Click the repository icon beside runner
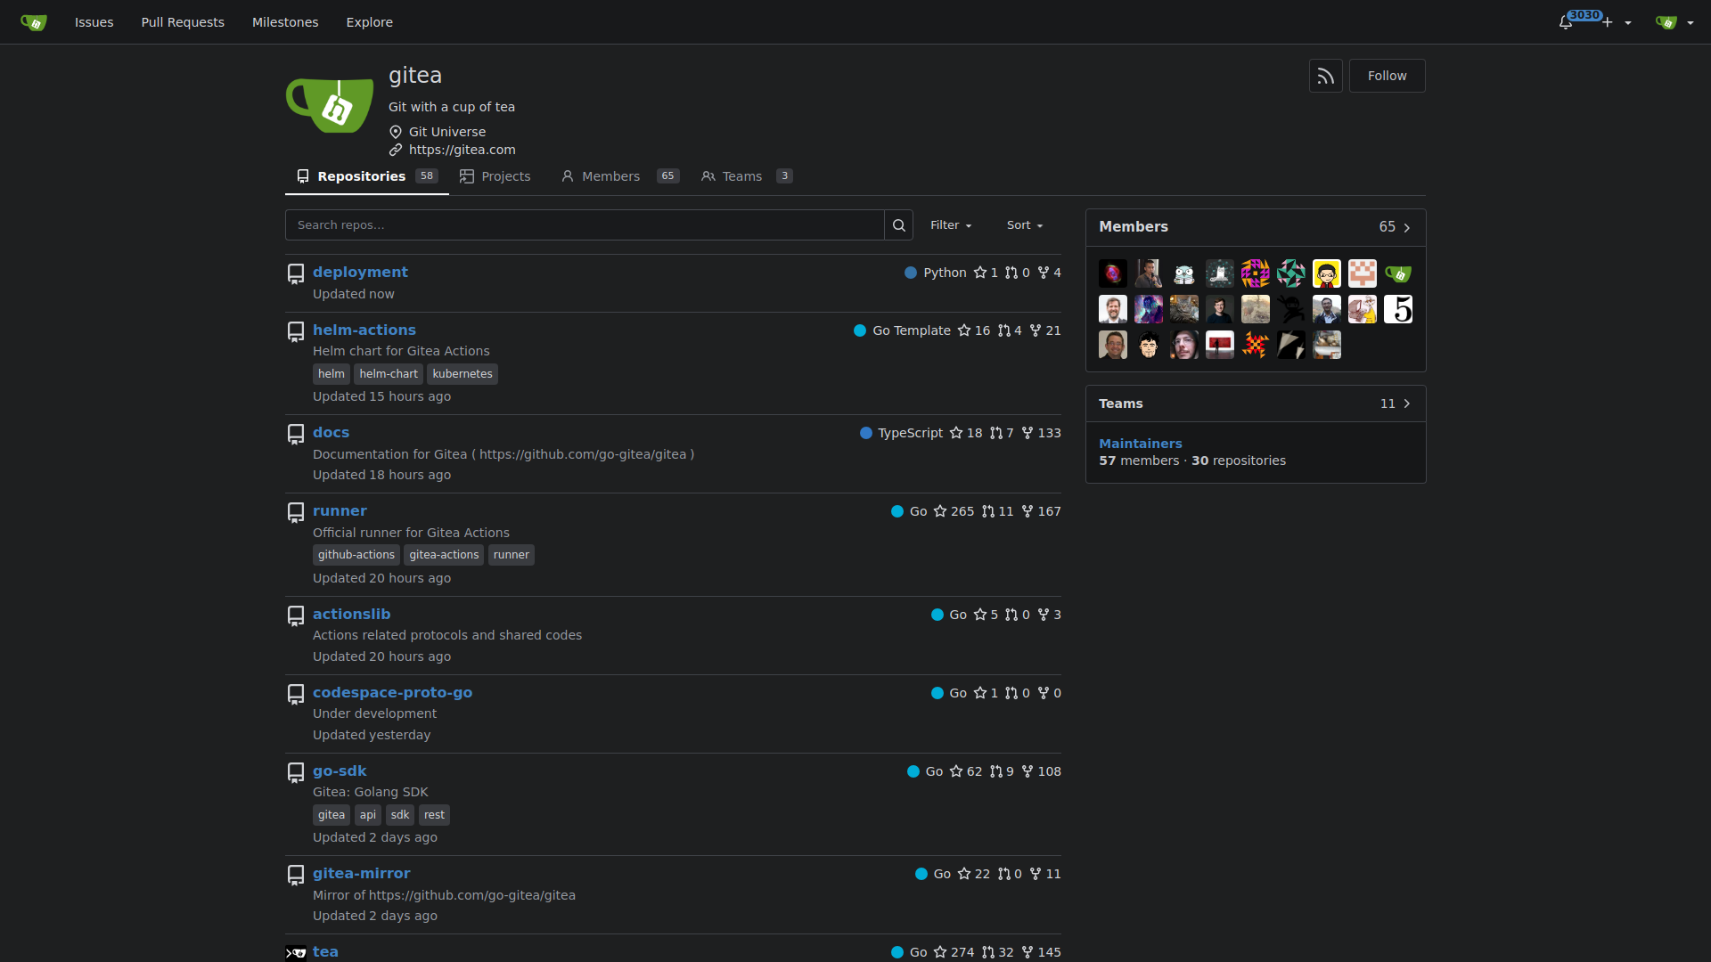 296,512
